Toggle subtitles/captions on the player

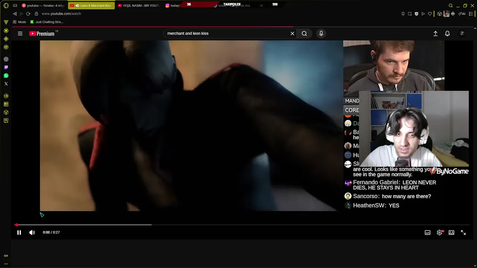[427, 232]
